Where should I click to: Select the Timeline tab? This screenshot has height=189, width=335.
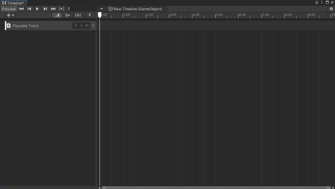(x=13, y=3)
